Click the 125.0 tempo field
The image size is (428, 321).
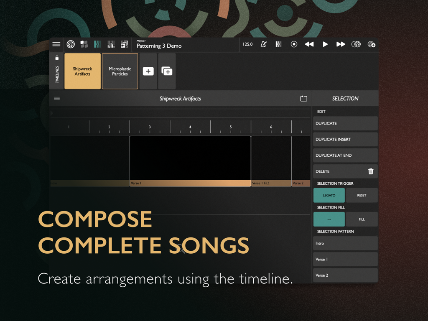[247, 44]
